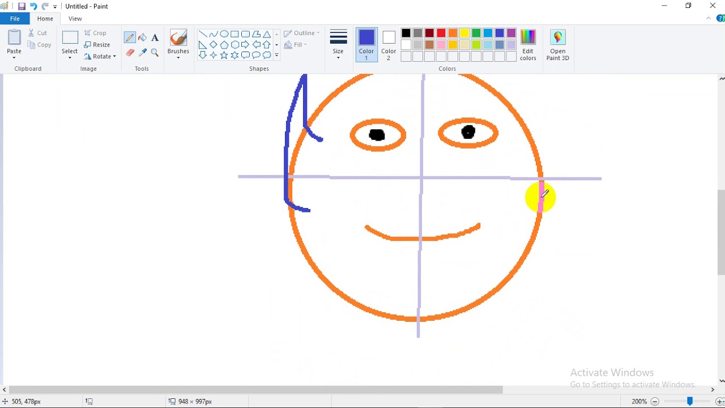Open the Size line thickness dropdown
The image size is (725, 408).
coord(338,44)
